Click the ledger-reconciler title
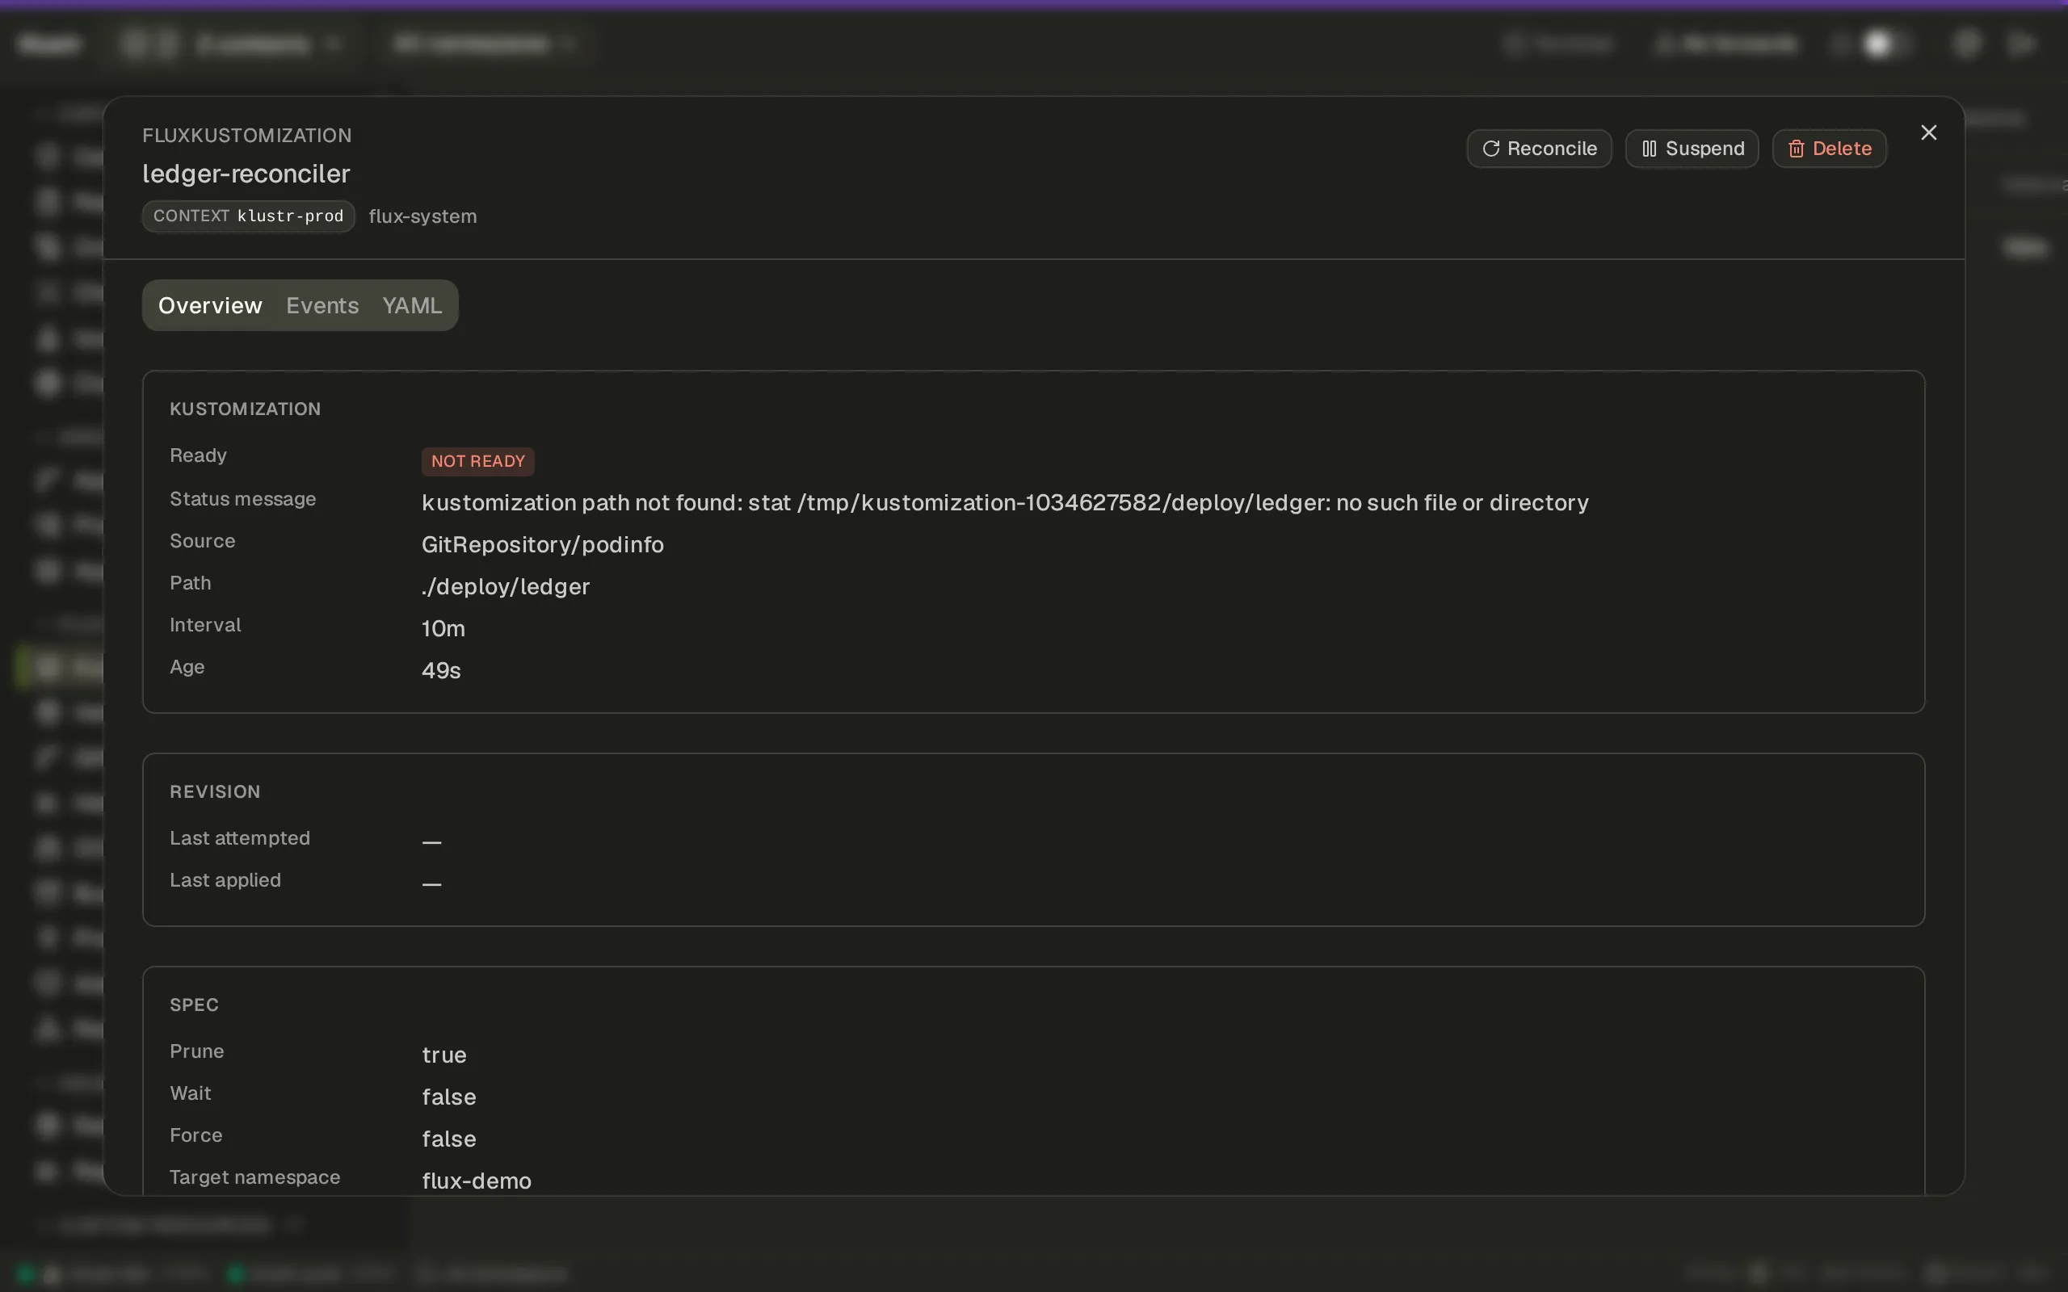 pos(246,174)
